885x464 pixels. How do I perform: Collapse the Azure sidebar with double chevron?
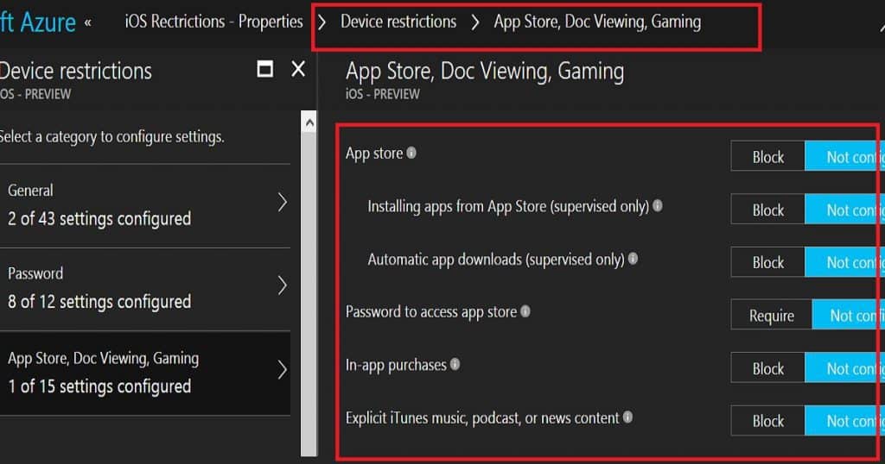[x=87, y=22]
